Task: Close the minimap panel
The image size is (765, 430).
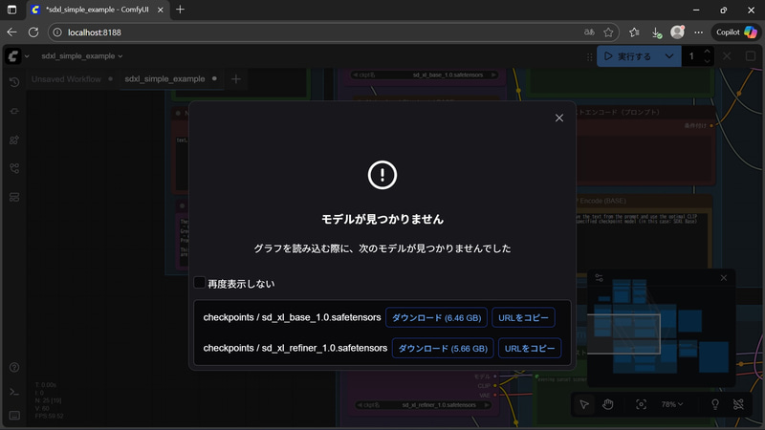Action: [x=724, y=278]
